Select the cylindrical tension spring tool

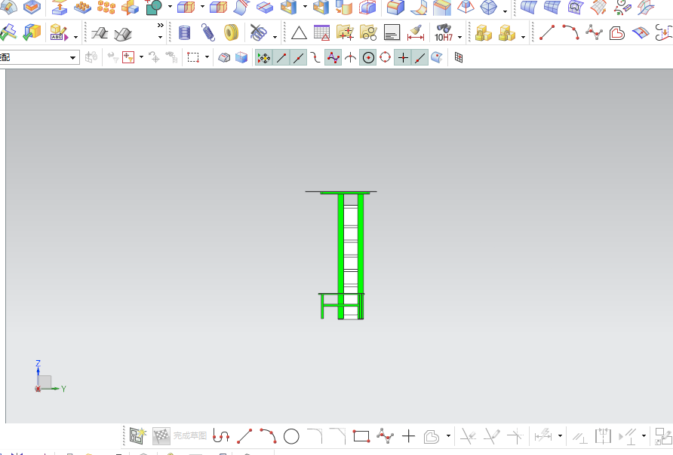coord(207,33)
